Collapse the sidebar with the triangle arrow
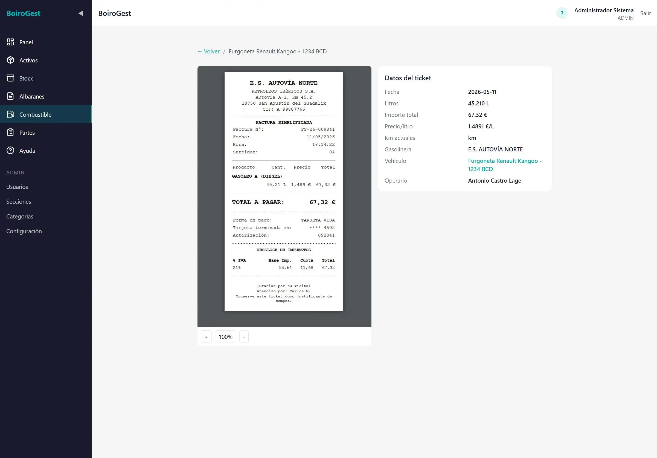This screenshot has width=657, height=458. click(x=81, y=13)
